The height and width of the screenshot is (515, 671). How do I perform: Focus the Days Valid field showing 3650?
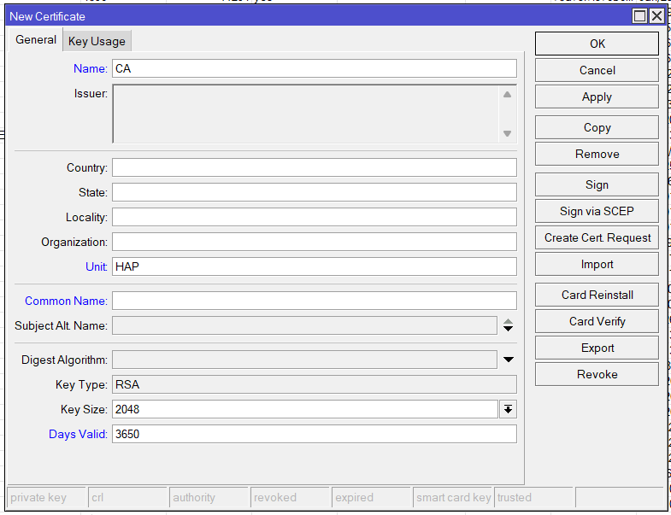[x=315, y=435]
